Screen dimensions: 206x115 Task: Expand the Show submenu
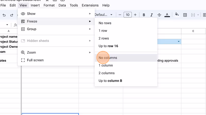coord(56,14)
